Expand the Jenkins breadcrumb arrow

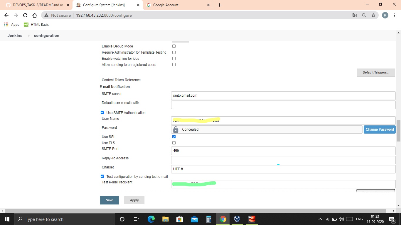[x=29, y=35]
